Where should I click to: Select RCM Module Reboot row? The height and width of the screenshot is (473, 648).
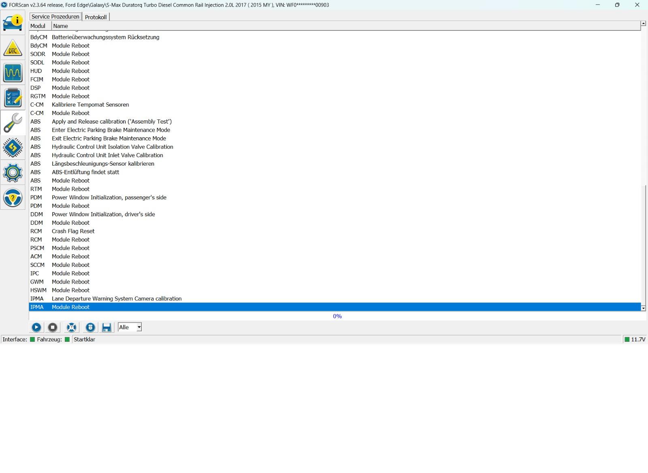(335, 240)
